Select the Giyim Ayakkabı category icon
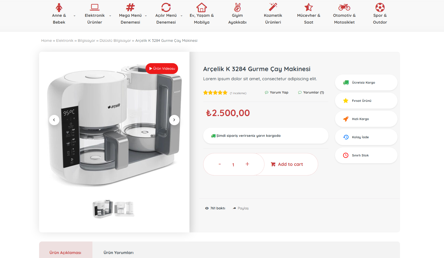Viewport: 444px width, 258px height. [237, 7]
